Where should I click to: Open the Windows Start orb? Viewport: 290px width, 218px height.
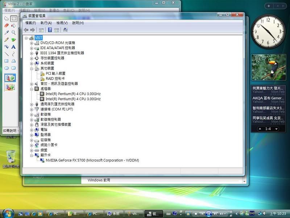[x=8, y=213]
